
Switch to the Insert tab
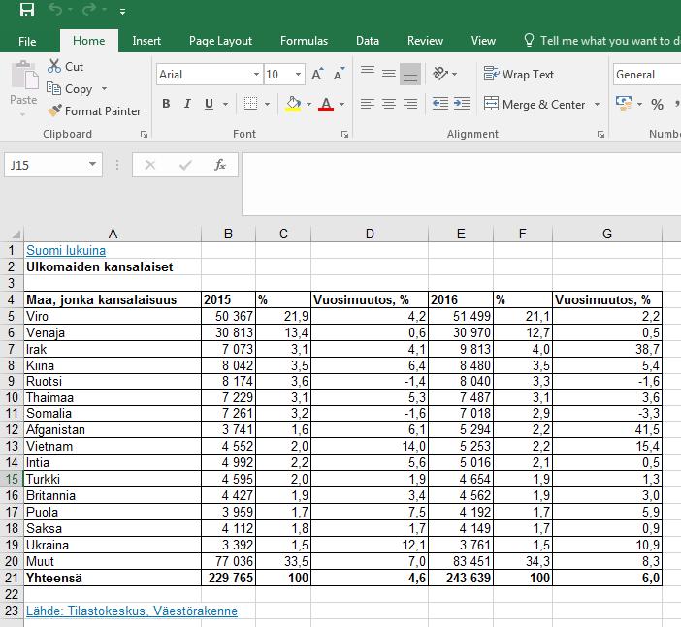(x=146, y=41)
